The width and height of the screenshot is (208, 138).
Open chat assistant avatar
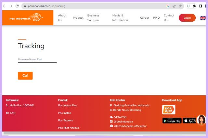click(x=201, y=120)
